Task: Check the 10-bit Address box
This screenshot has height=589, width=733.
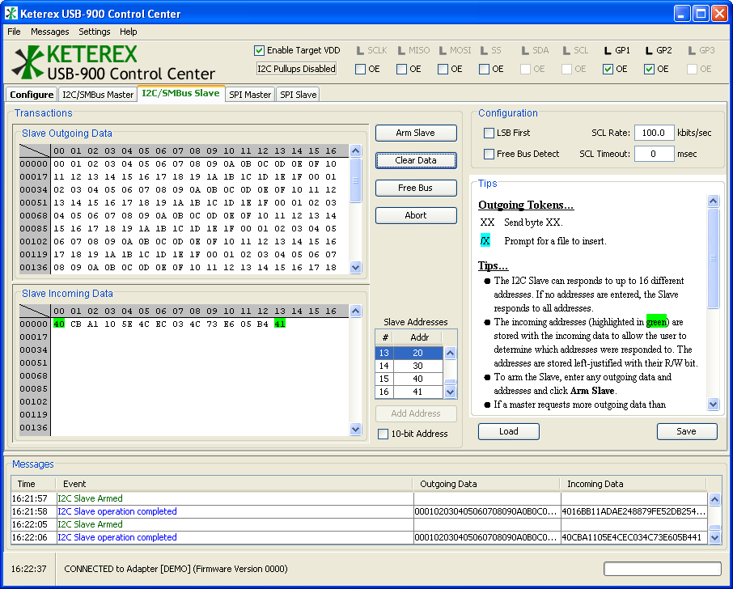Action: click(x=383, y=434)
